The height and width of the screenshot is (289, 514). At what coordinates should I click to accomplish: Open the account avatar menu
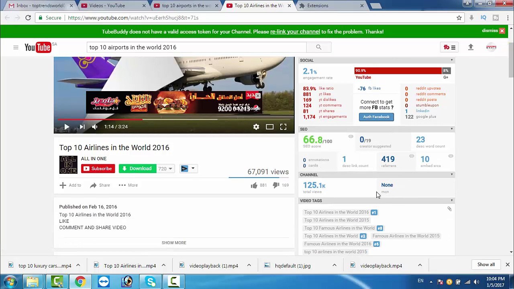(491, 47)
